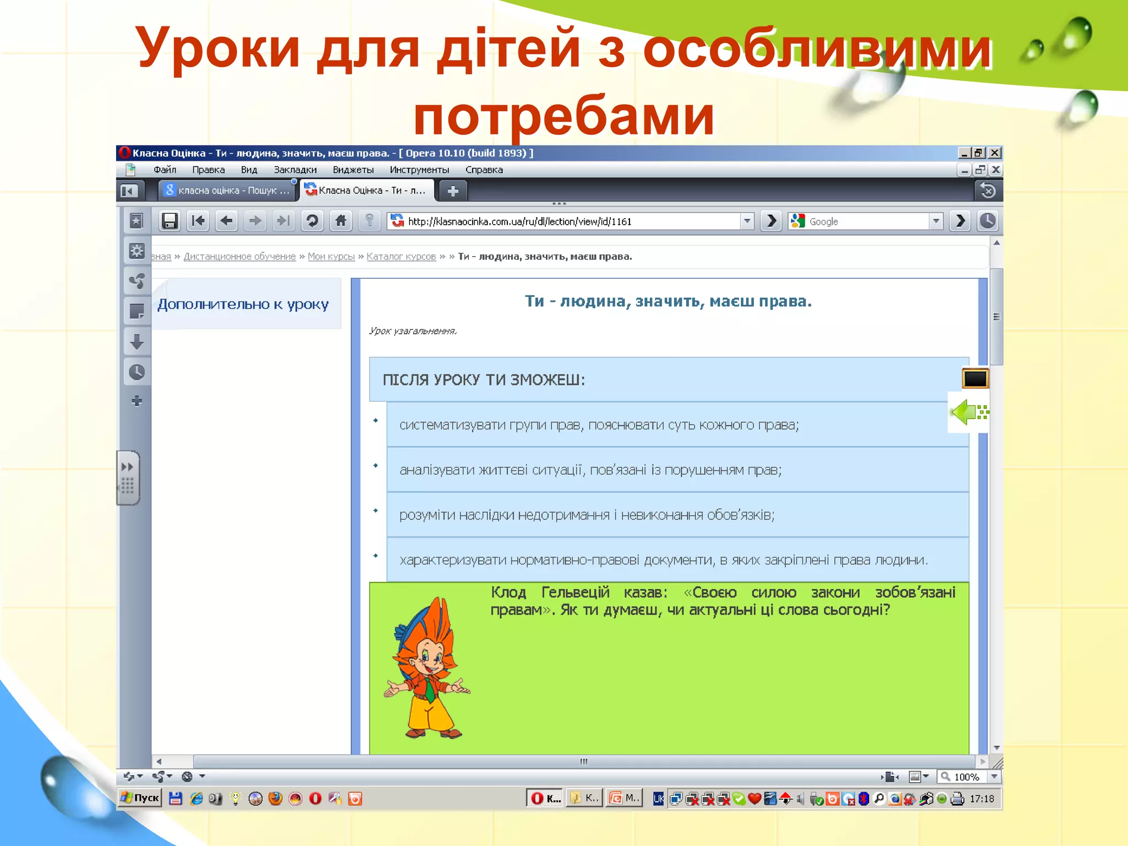Launch Internet Explorer from quick launch
1128x846 pixels.
(x=196, y=798)
